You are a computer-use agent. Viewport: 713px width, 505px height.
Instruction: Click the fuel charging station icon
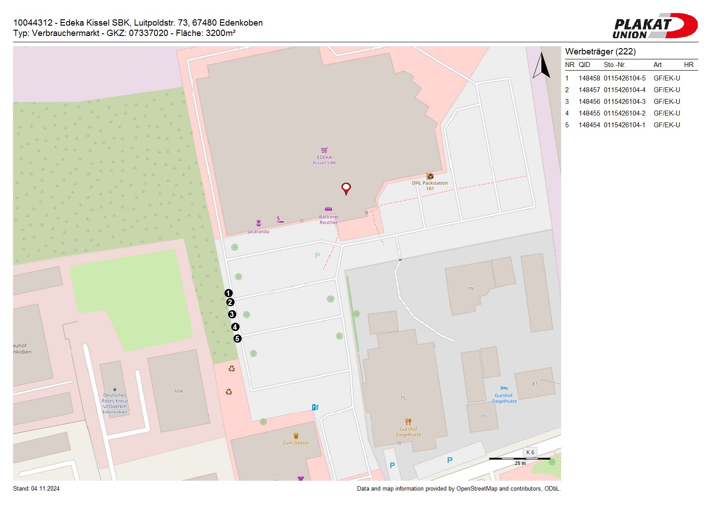(x=315, y=407)
